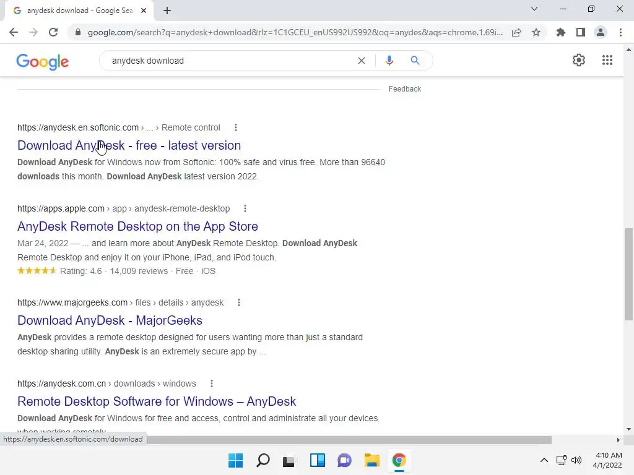The height and width of the screenshot is (475, 634).
Task: Open more options for anydesk.com.cn result
Action: pos(212,383)
